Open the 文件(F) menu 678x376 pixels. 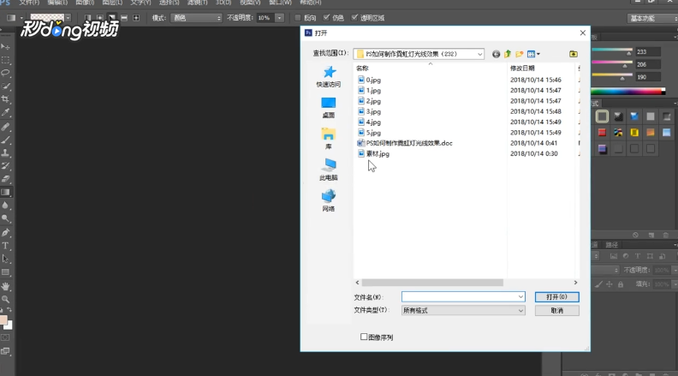click(x=29, y=3)
